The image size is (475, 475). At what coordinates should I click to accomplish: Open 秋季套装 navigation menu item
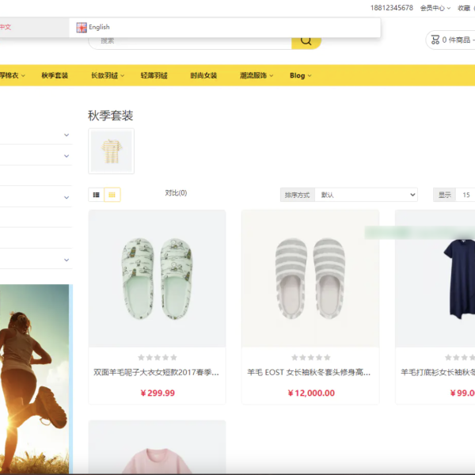click(x=55, y=75)
